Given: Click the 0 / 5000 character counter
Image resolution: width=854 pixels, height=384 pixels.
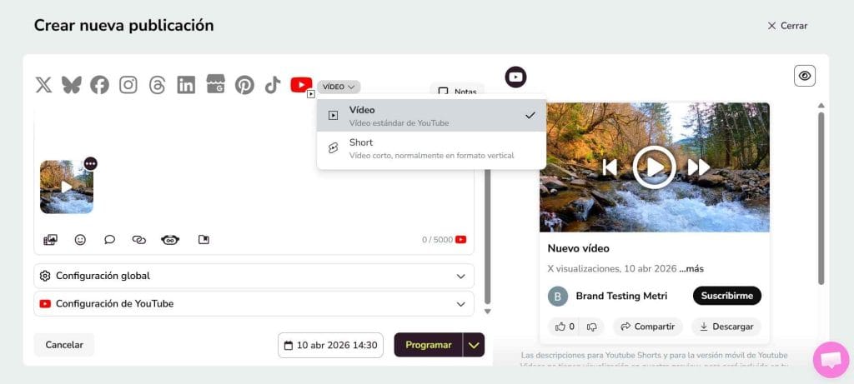Looking at the screenshot, I should click(x=437, y=240).
